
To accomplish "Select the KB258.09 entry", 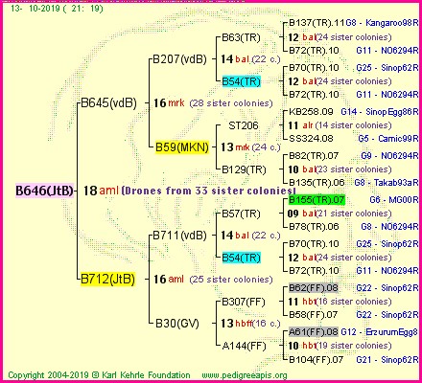I will pos(311,112).
